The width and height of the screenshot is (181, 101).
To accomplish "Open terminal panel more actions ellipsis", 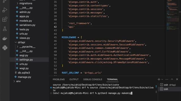I will tap(167, 79).
